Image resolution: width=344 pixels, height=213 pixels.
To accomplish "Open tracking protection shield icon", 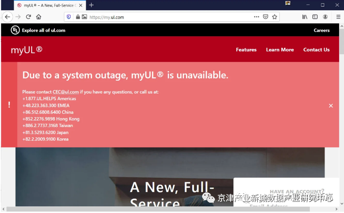I will [68, 17].
